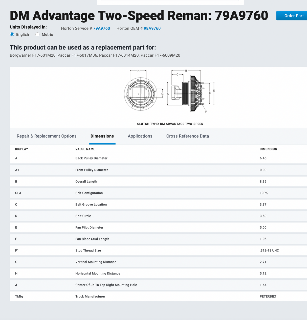Click the 10PK value
The height and width of the screenshot is (320, 307).
click(264, 193)
